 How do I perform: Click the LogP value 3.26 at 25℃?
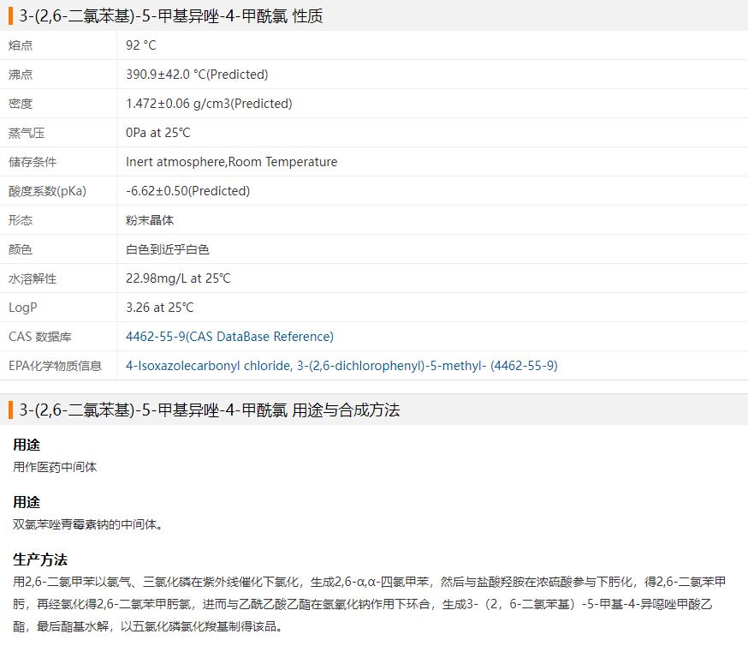tap(160, 308)
